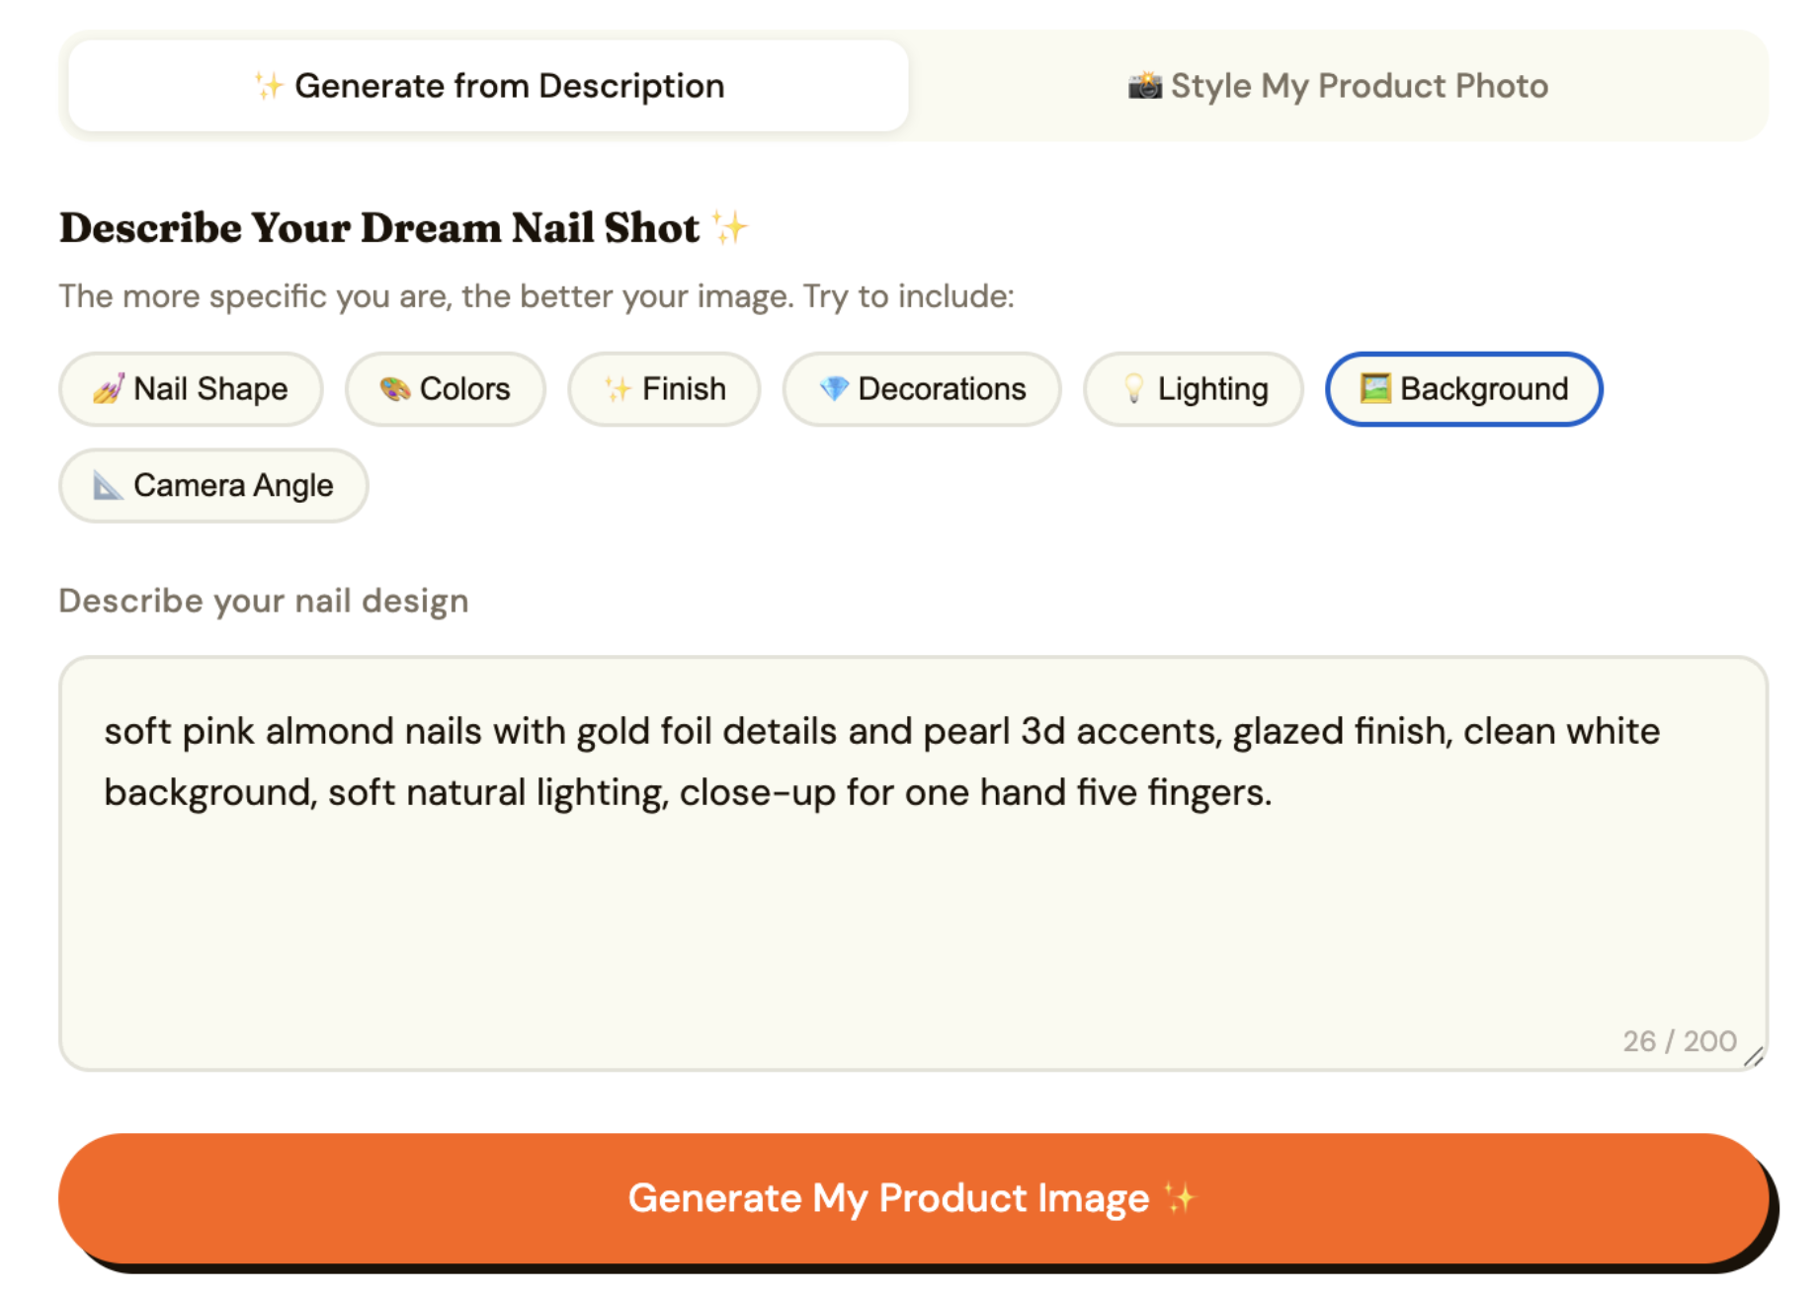Click the 26 / 200 character counter

pyautogui.click(x=1679, y=1041)
